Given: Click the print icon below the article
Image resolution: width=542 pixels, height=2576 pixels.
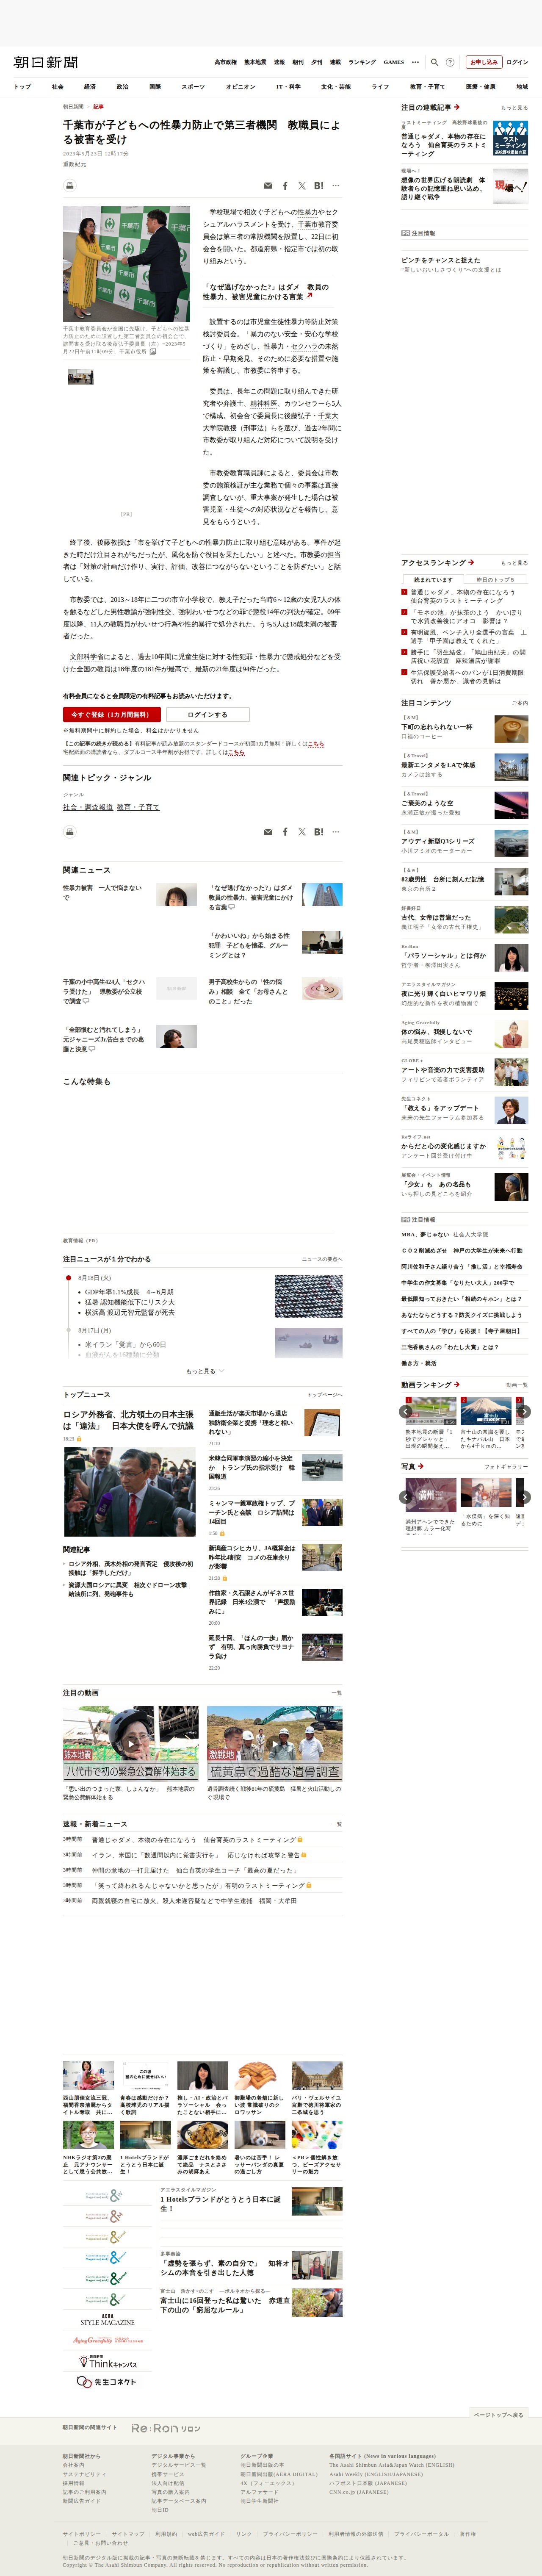Looking at the screenshot, I should point(69,831).
